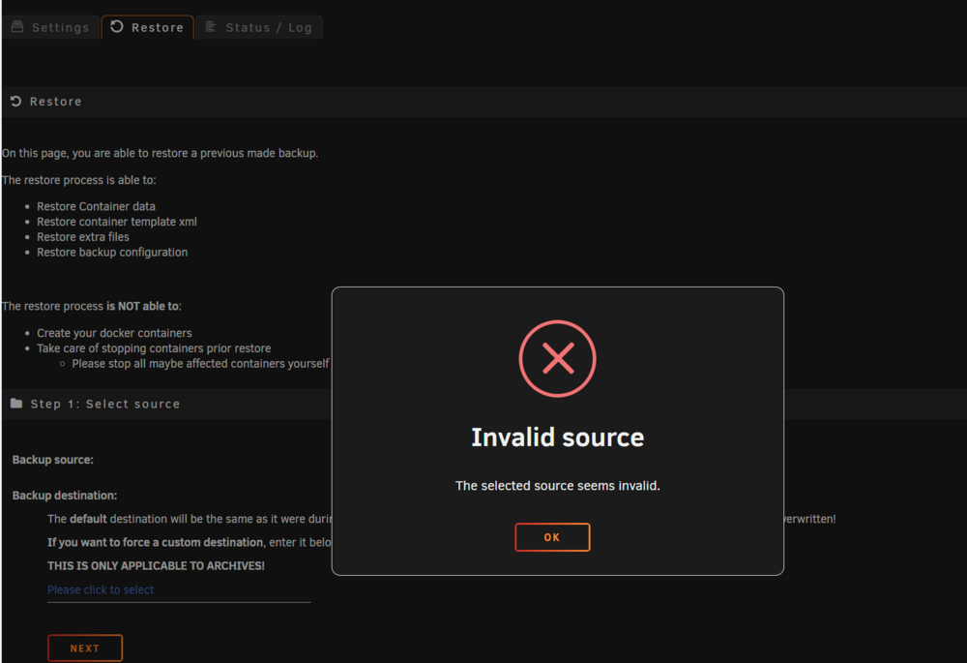Click the Restore section header arrow icon
Screen dimensions: 967x663
pos(16,102)
